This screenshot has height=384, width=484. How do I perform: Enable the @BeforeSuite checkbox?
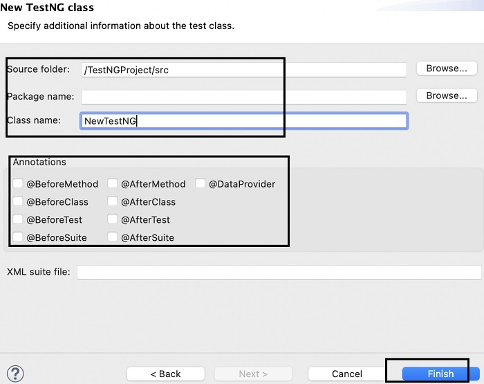[x=19, y=237]
